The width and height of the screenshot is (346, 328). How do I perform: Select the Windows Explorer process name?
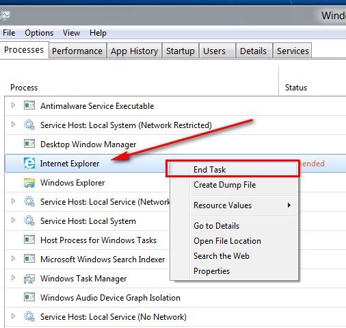coord(72,183)
